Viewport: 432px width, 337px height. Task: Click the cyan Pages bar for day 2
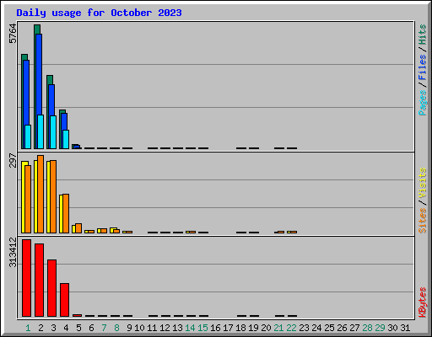pos(40,131)
